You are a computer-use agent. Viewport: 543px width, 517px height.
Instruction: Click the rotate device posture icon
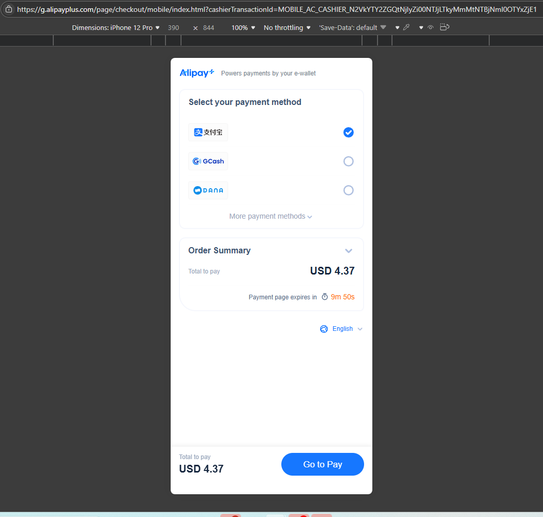click(x=445, y=27)
